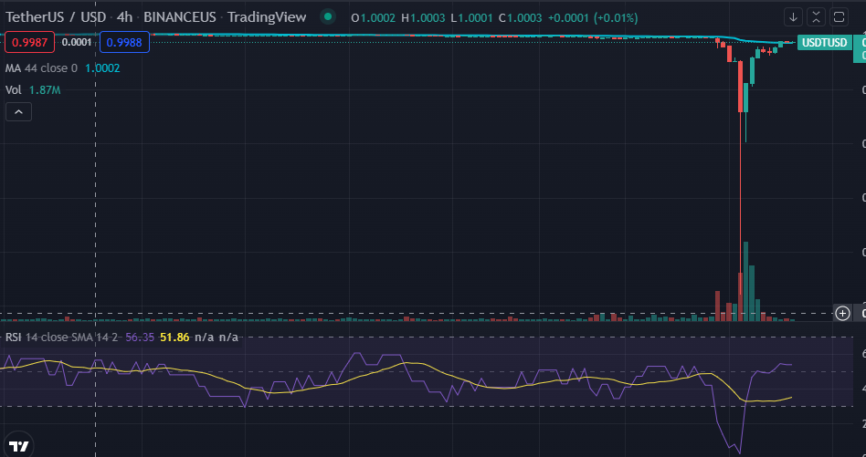Collapse the pane with the inward chevrons icon
Image resolution: width=866 pixels, height=457 pixels.
tap(816, 17)
